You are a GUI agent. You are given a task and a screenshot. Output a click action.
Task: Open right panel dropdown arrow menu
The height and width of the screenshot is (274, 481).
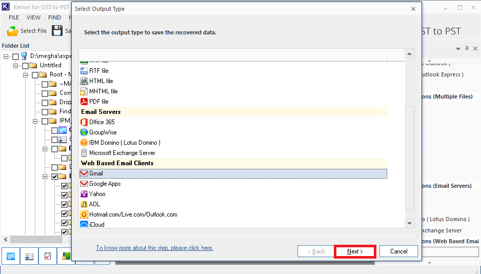pyautogui.click(x=458, y=49)
